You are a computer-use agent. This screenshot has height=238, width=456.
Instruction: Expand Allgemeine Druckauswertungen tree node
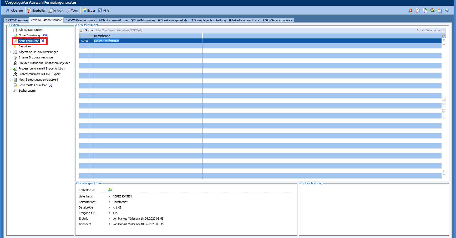coord(11,52)
